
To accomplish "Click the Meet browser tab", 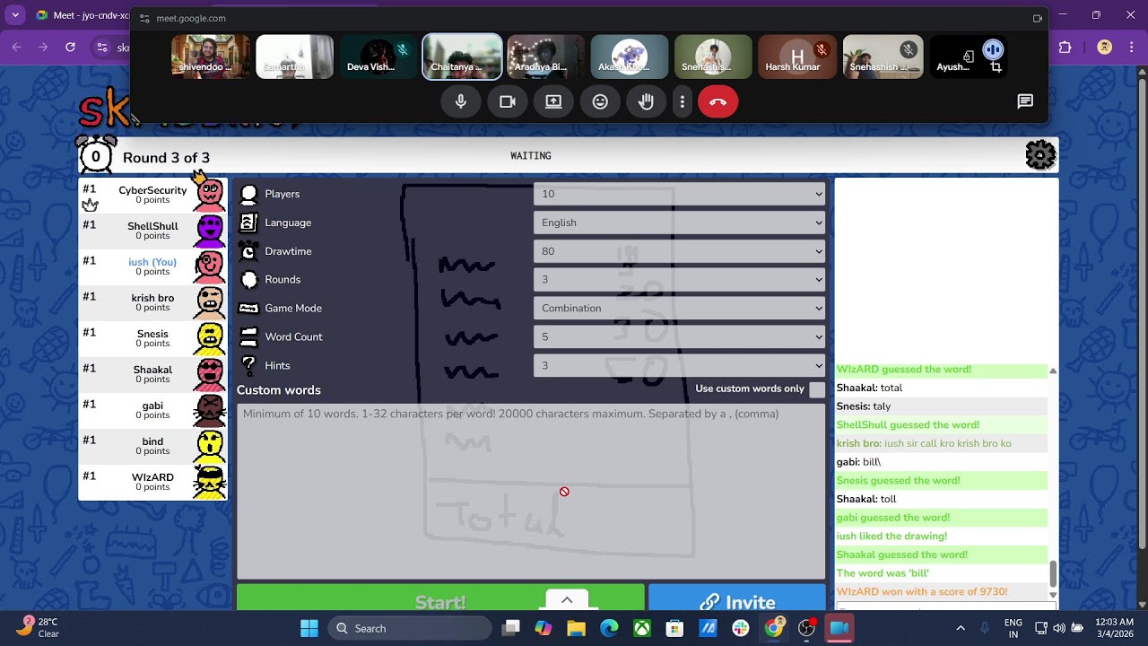I will click(83, 15).
